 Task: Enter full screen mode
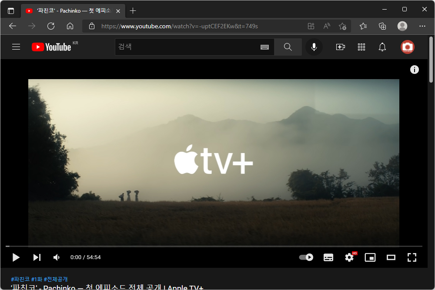click(x=412, y=257)
